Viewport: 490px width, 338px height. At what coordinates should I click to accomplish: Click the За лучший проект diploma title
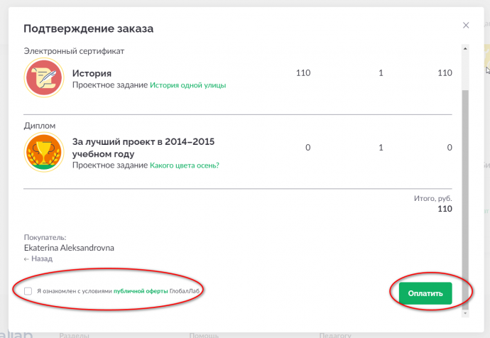coord(143,148)
